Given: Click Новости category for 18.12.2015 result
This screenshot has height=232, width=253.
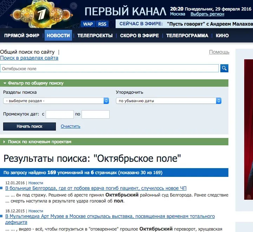Looking at the screenshot, I should pyautogui.click(x=35, y=211).
